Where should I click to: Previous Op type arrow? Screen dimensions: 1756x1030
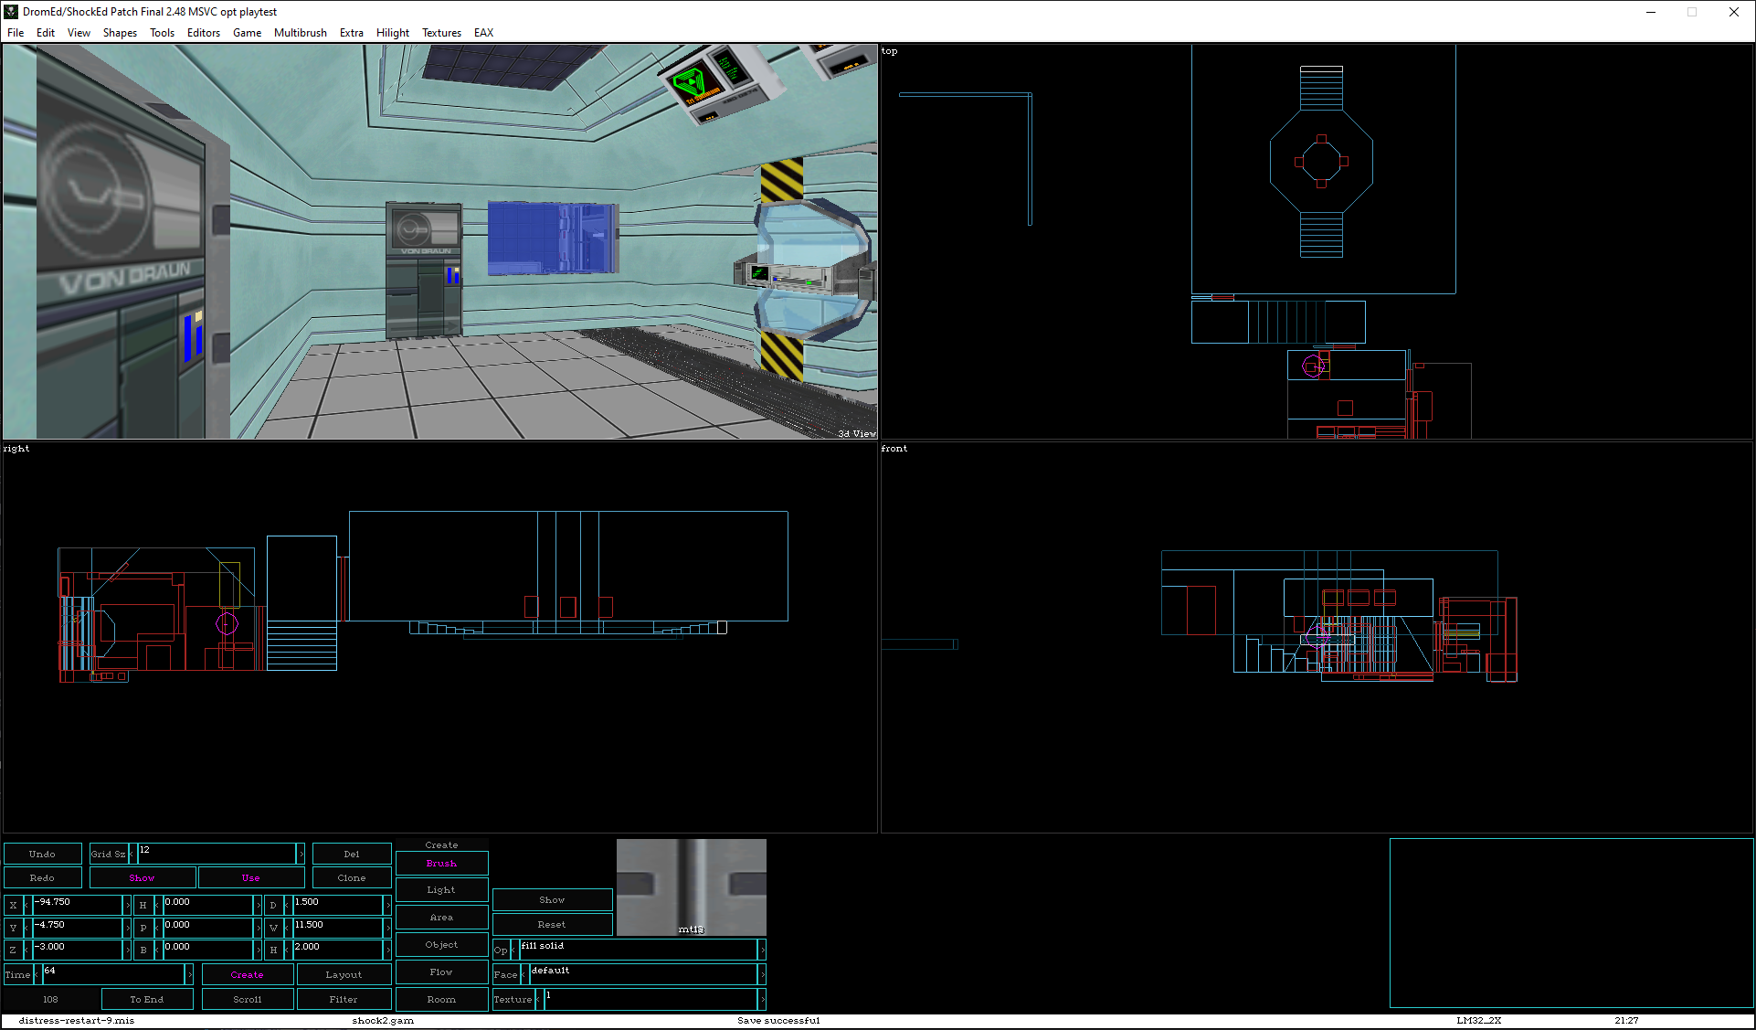514,950
